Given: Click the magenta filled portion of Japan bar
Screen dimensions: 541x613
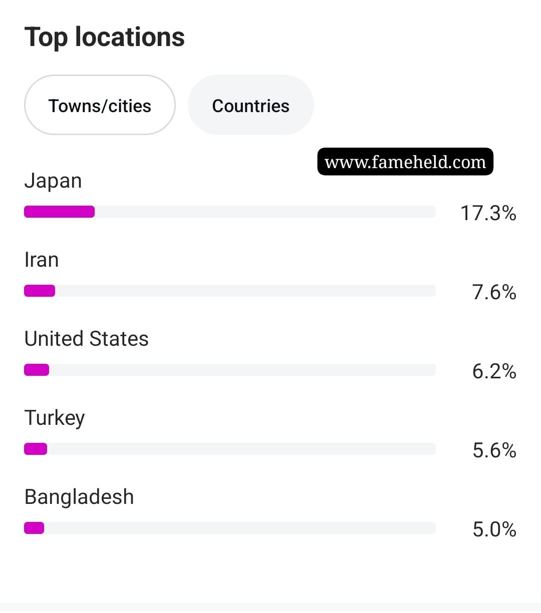Looking at the screenshot, I should point(59,212).
